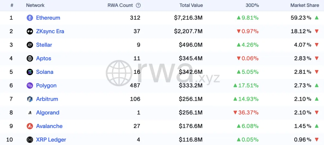The image size is (324, 145).
Task: Click the Algorand logo icon
Action: tap(30, 113)
